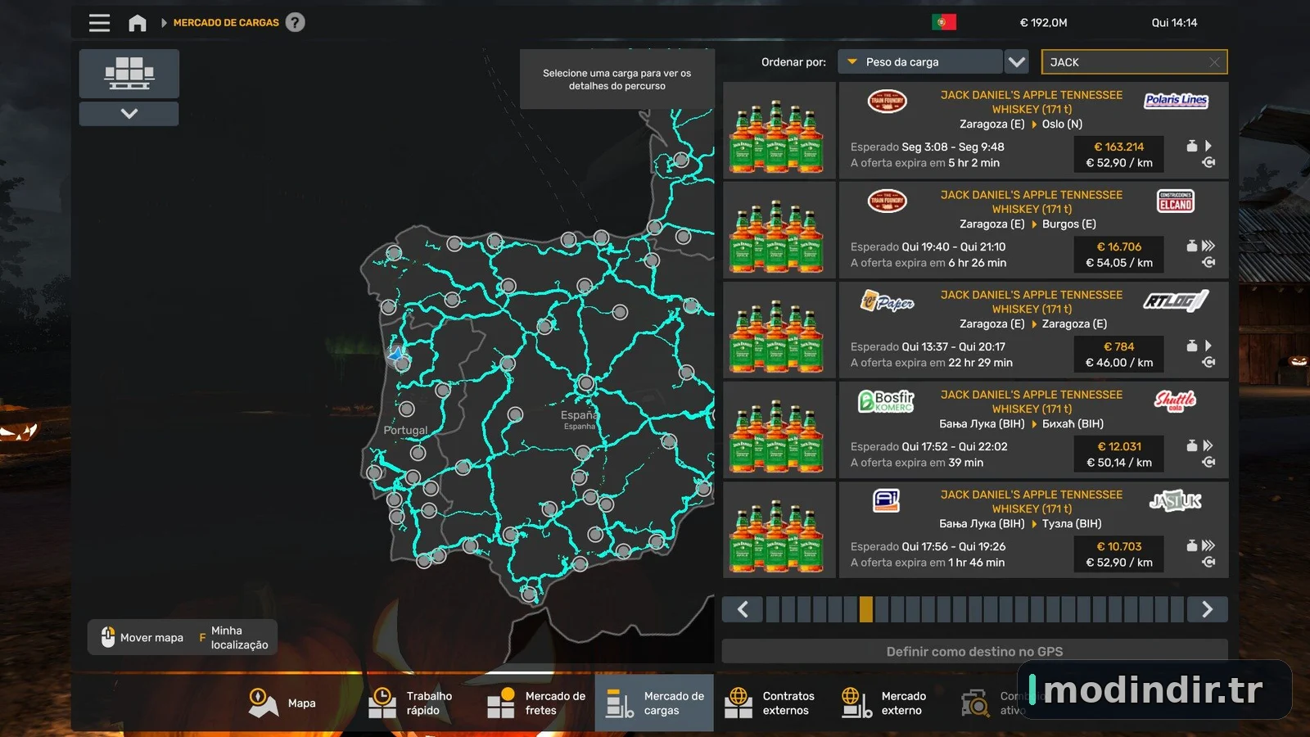Select the whiskey cargo thumbnail for Oslo offer
Viewport: 1310px width, 737px height.
(x=779, y=130)
